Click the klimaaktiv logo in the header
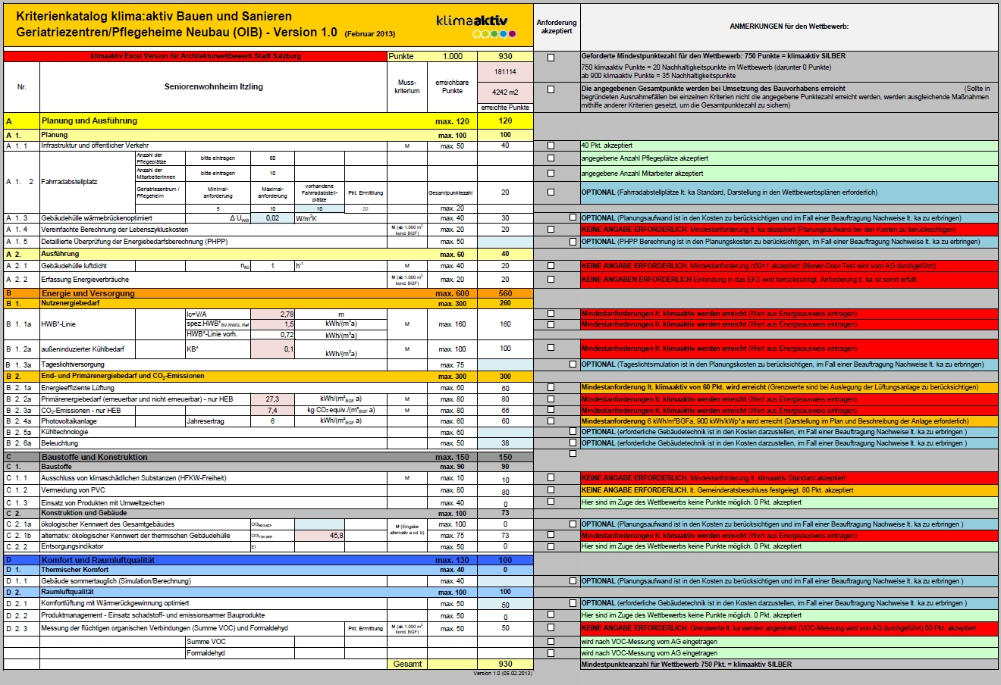The image size is (1001, 685). coord(475,26)
